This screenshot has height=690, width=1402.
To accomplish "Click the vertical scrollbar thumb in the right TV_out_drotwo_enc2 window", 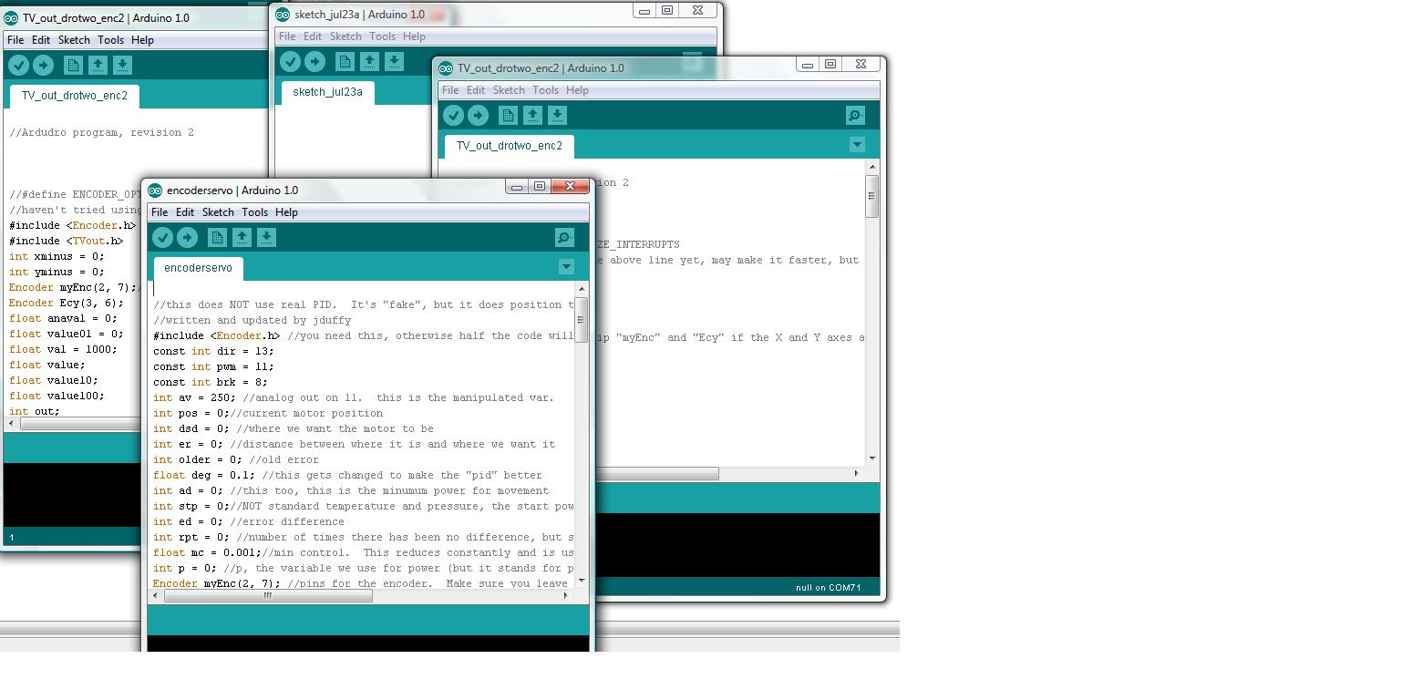I will click(872, 196).
